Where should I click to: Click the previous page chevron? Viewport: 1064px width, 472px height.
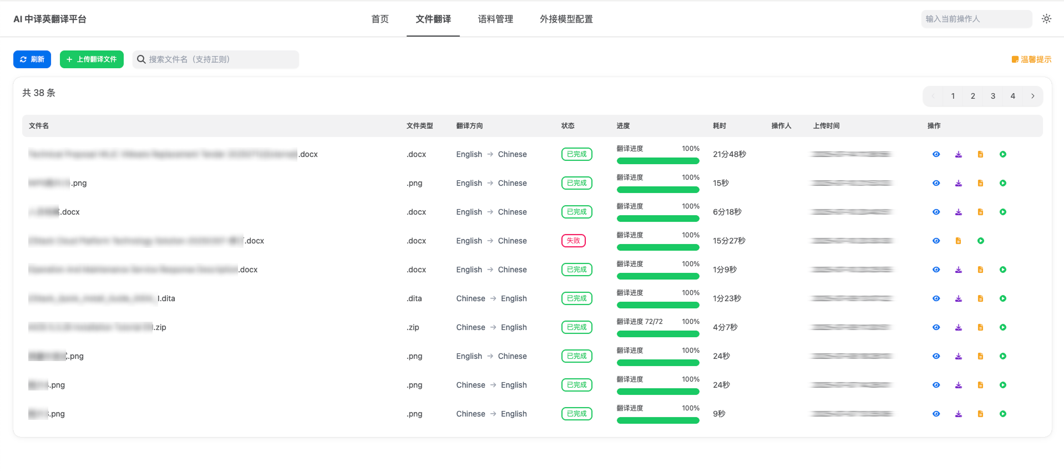click(933, 96)
